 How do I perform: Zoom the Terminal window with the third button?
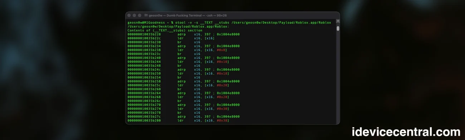pyautogui.click(x=140, y=15)
